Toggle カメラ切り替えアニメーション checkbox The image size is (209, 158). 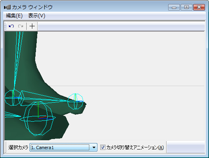[103, 147]
